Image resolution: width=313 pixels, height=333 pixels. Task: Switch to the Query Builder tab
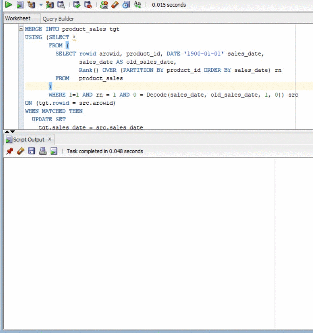58,19
